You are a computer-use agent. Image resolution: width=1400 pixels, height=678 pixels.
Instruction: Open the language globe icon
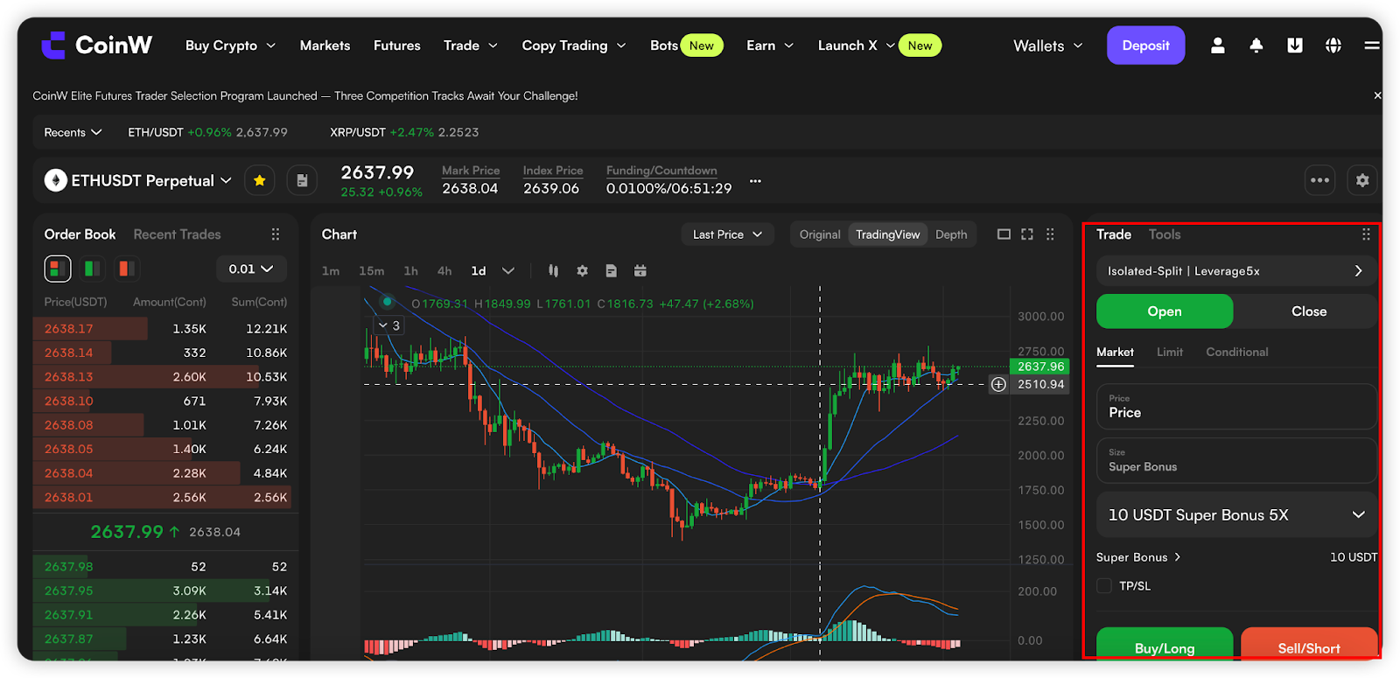click(1333, 45)
